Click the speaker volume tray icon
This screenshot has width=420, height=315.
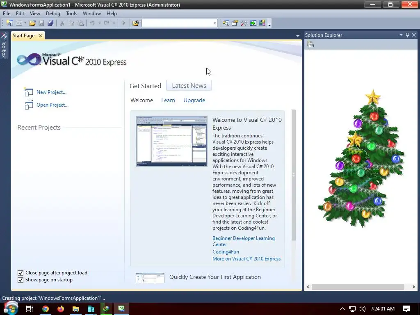pyautogui.click(x=362, y=309)
